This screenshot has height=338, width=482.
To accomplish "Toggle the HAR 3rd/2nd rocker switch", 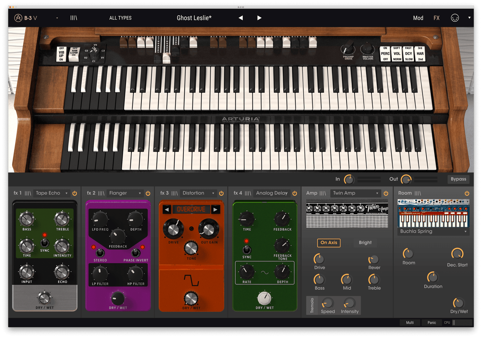I will tap(420, 54).
